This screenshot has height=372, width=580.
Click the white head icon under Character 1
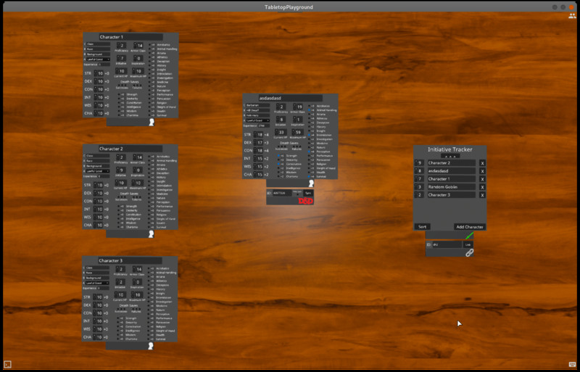pyautogui.click(x=152, y=123)
